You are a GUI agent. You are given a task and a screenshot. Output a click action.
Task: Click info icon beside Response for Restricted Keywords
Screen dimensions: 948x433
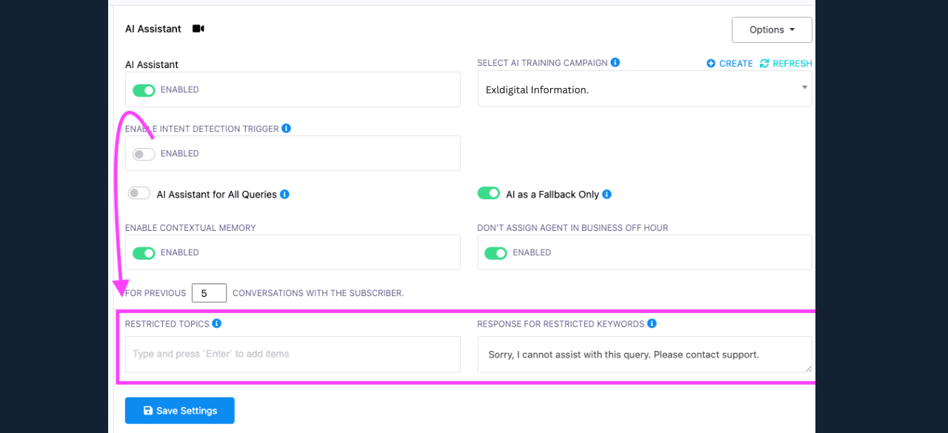[652, 323]
